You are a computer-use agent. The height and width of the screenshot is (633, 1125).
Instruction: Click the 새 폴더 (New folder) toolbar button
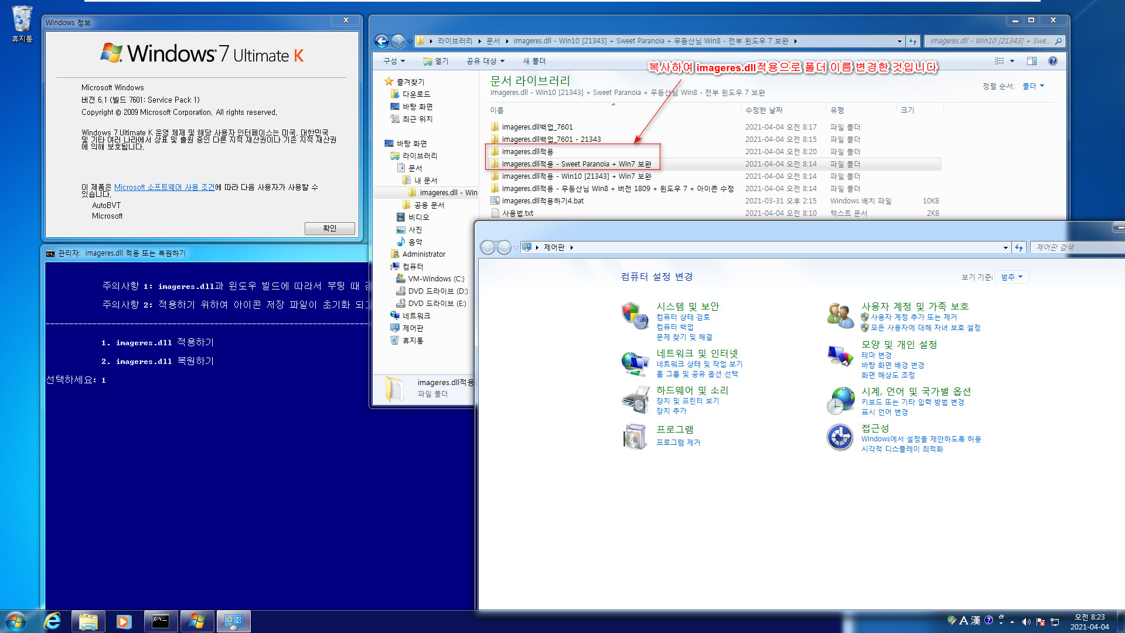(x=534, y=61)
